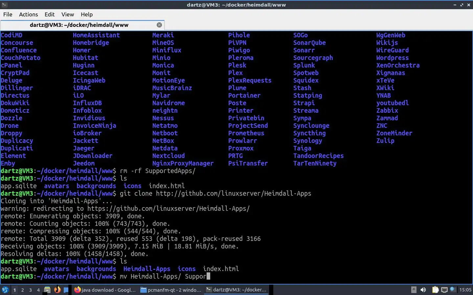Click the show desktop quick-launch icon
This screenshot has height=295, width=473.
click(x=66, y=290)
